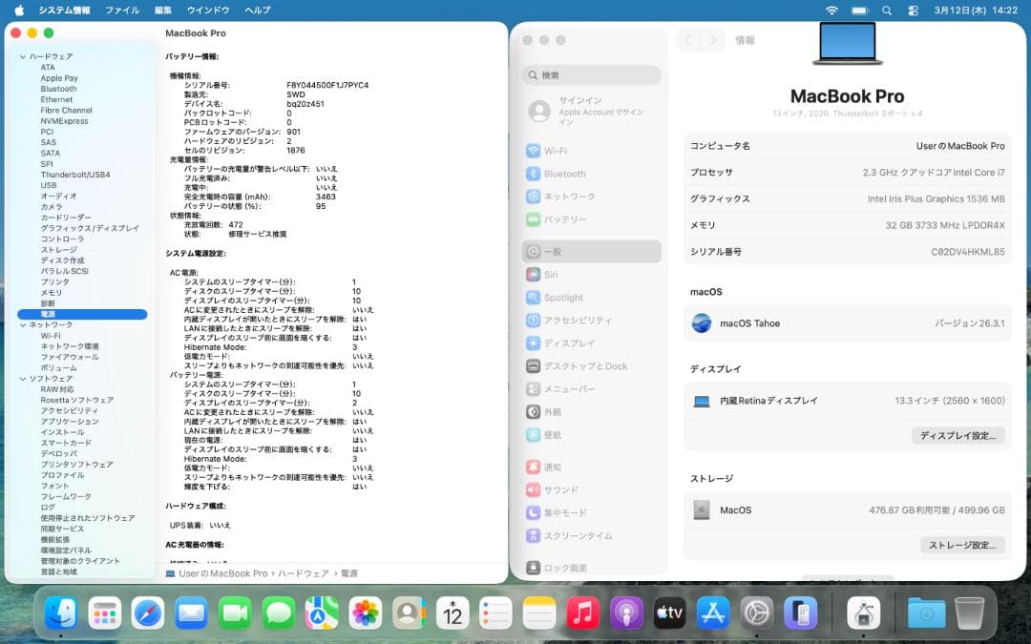Open バッテリー in Settings sidebar
The width and height of the screenshot is (1031, 644).
tap(592, 219)
